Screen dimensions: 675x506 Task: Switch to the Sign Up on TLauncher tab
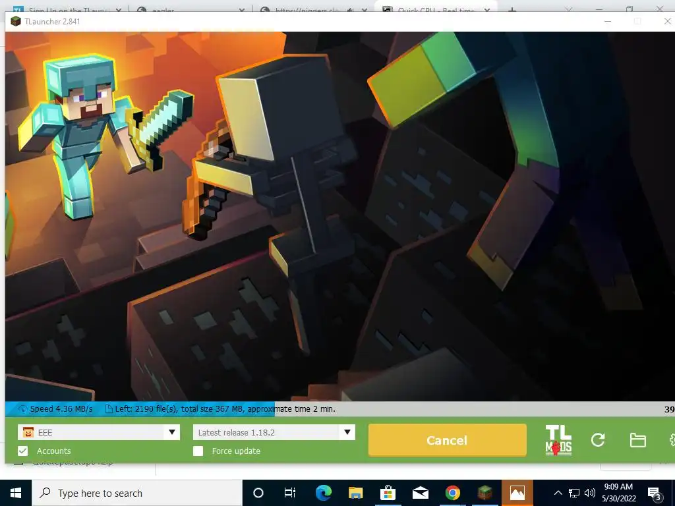tap(67, 9)
